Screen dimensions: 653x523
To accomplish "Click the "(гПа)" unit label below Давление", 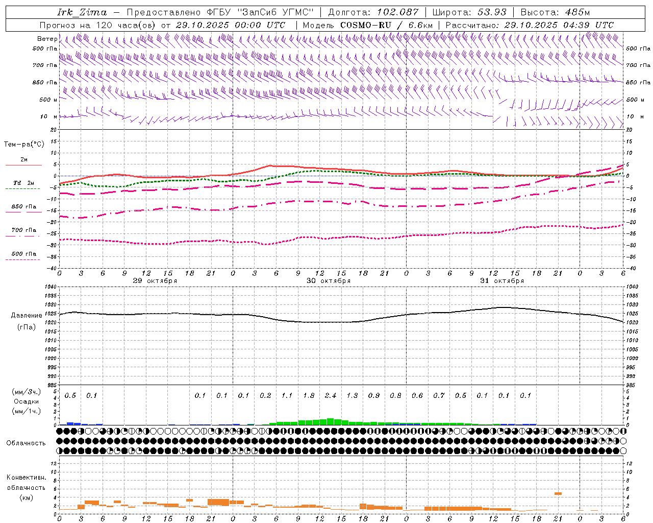I will [x=26, y=327].
